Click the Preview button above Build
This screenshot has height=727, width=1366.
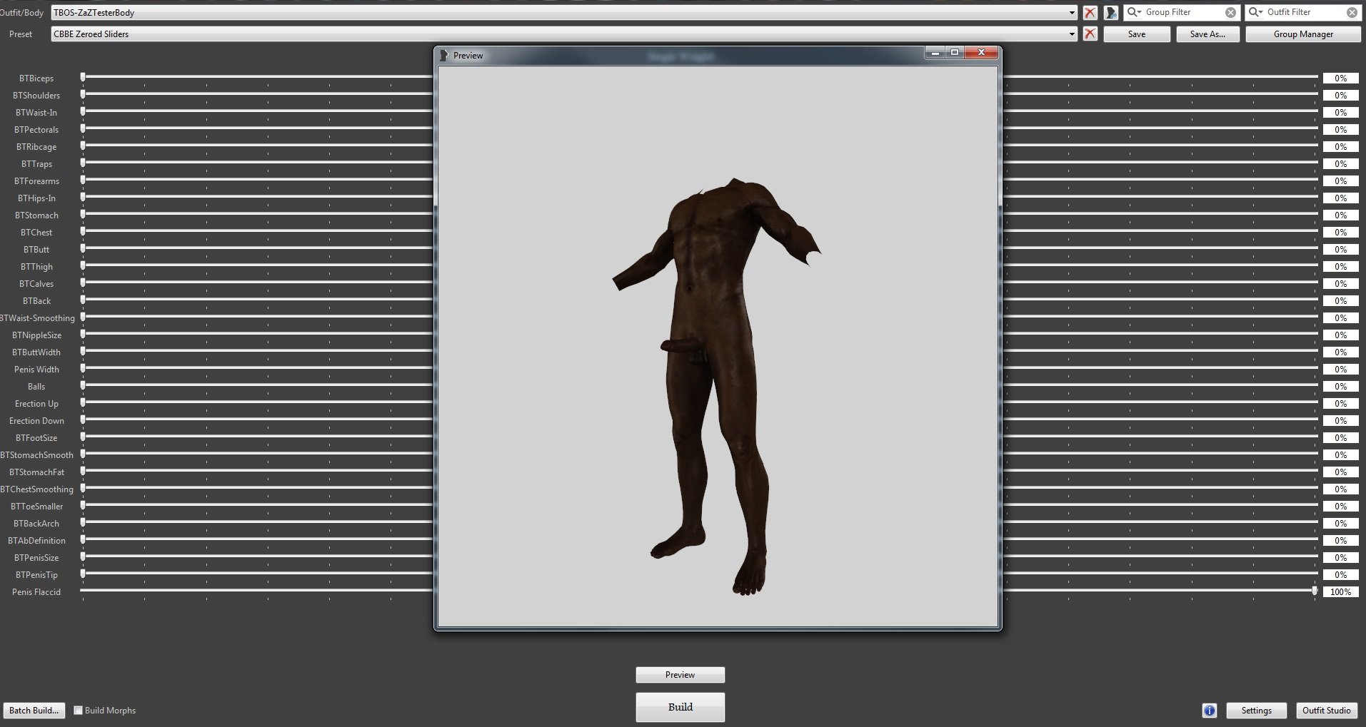pyautogui.click(x=680, y=675)
